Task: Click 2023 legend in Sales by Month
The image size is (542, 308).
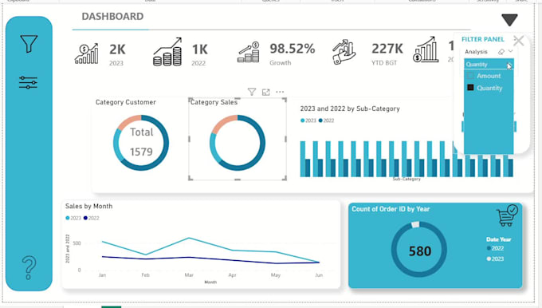Action: [x=73, y=218]
